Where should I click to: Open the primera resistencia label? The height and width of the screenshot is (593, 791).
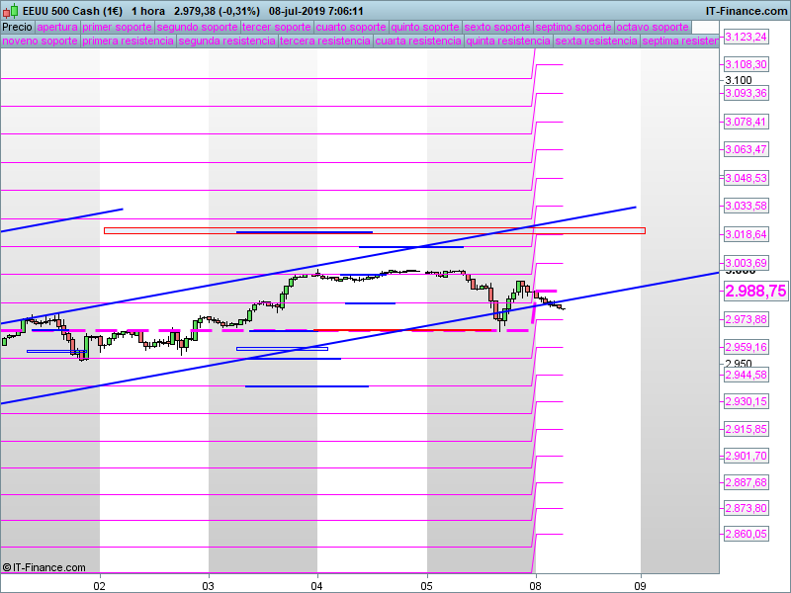(x=129, y=41)
